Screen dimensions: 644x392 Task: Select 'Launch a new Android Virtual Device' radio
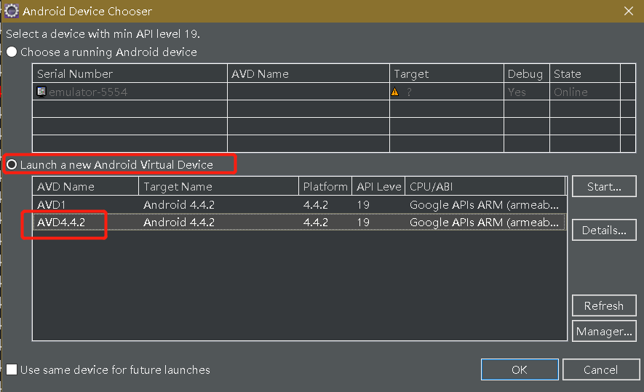[x=12, y=164]
